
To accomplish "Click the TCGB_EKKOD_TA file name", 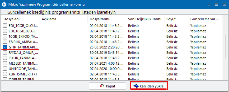I will pos(23,37).
